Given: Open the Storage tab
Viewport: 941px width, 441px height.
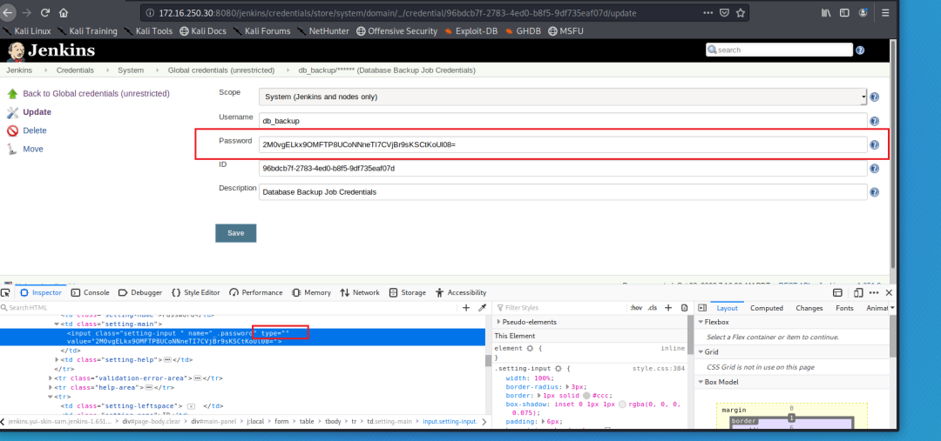Looking at the screenshot, I should pyautogui.click(x=408, y=292).
